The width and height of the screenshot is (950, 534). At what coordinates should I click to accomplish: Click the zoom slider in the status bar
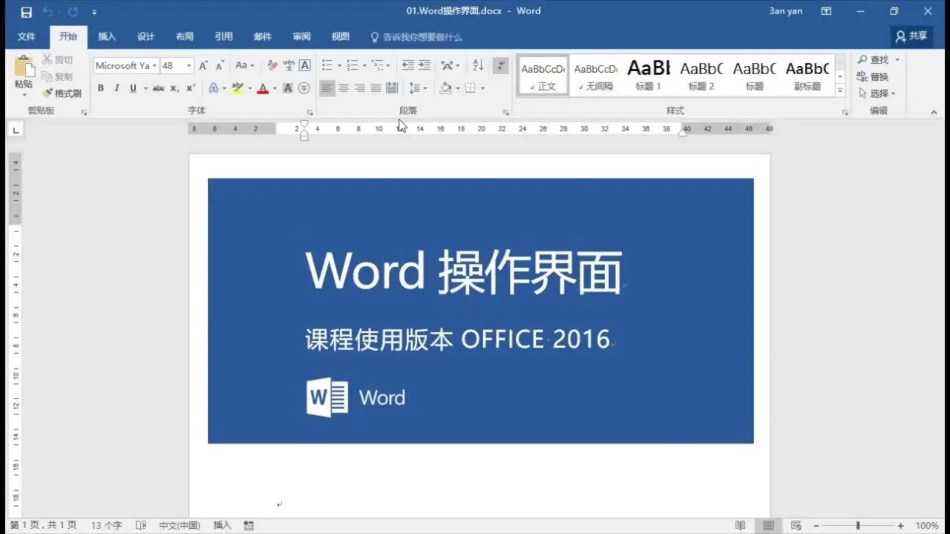coord(859,526)
